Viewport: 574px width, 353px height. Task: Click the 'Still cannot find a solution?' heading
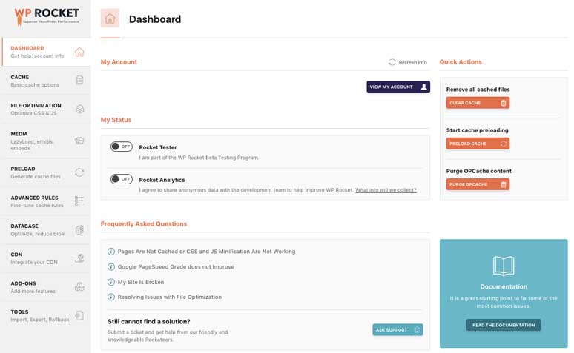click(x=149, y=322)
